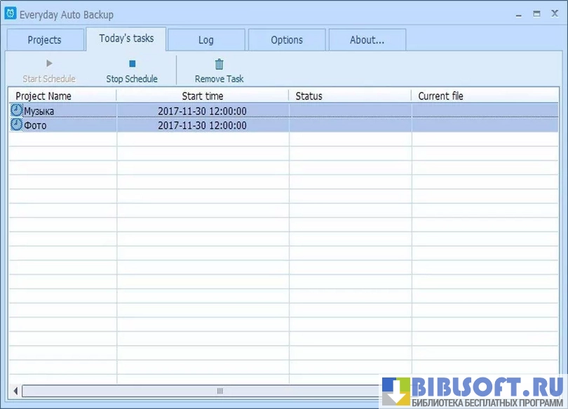Click the Everyday Auto Backup app icon
The height and width of the screenshot is (409, 568).
pos(11,14)
